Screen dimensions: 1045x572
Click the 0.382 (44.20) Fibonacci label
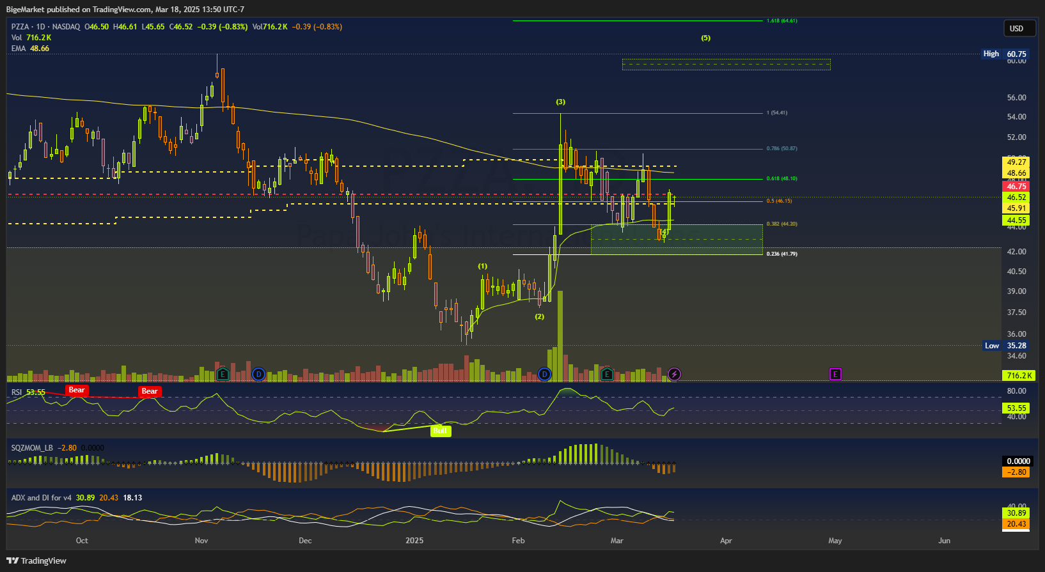pos(782,224)
